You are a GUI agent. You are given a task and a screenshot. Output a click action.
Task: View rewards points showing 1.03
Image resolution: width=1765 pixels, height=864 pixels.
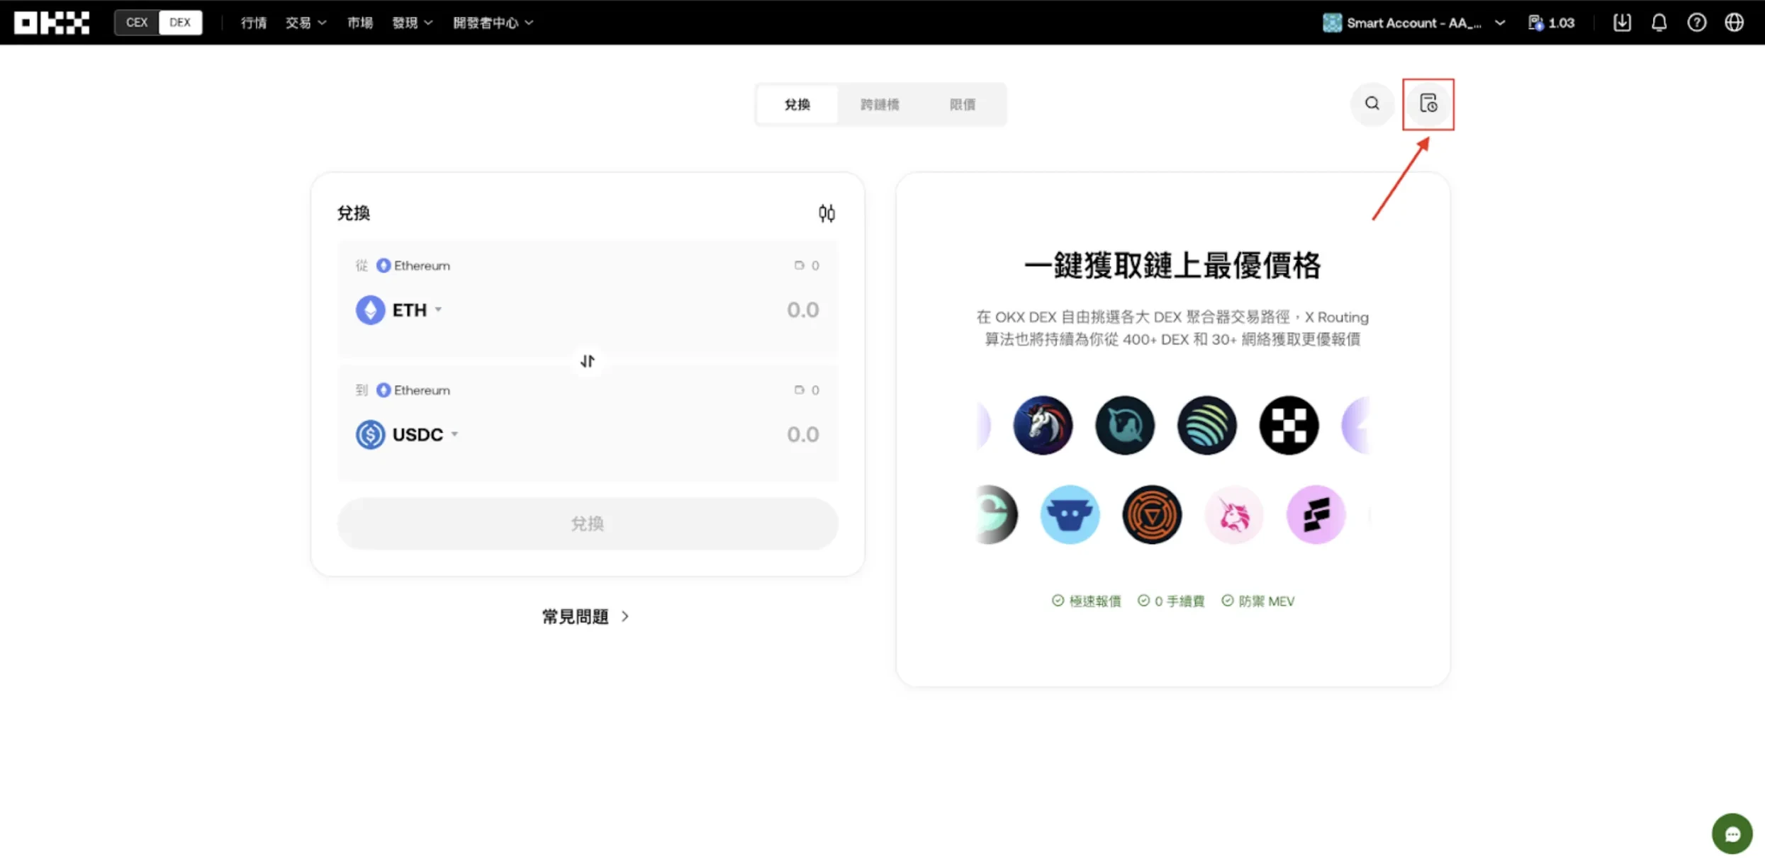pos(1551,22)
